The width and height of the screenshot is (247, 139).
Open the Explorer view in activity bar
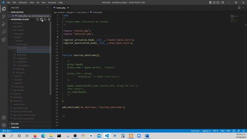(4, 9)
